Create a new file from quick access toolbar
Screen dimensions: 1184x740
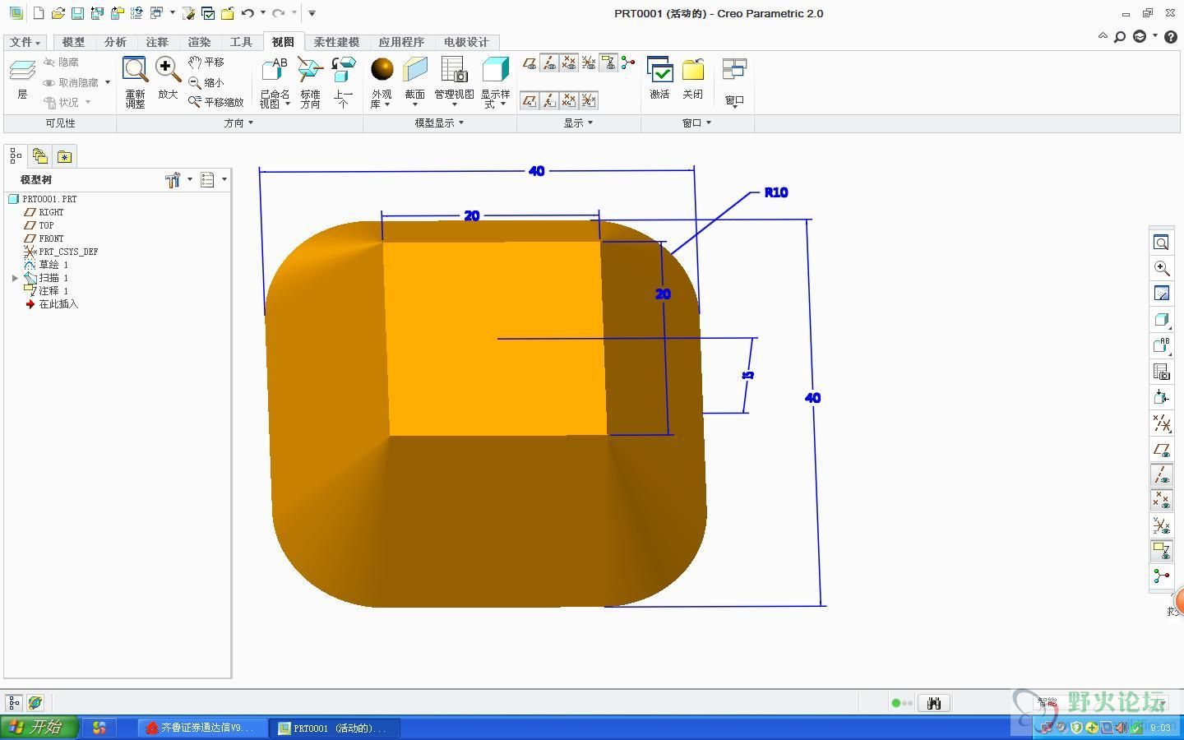click(39, 13)
